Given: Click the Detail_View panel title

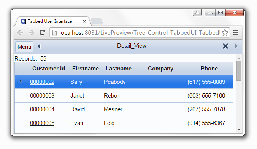Looking at the screenshot, I should (132, 46).
